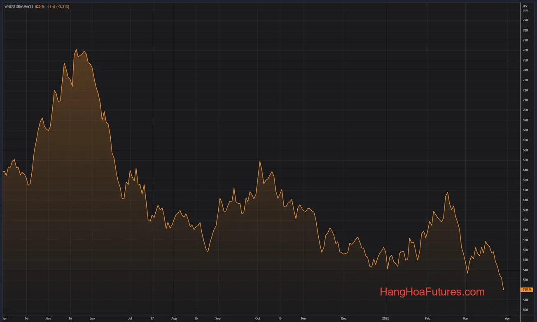Viewport: 537px width, 322px height.
Task: Select the 2025 year marker on time axis
Action: [x=385, y=318]
